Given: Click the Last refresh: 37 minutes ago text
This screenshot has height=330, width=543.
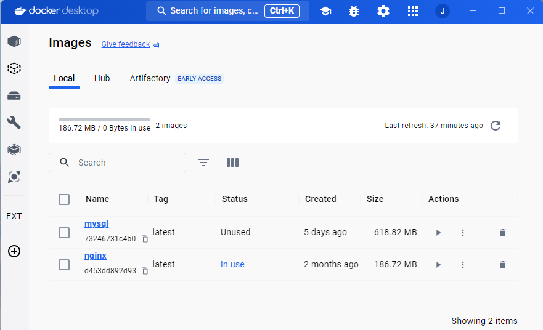Looking at the screenshot, I should tap(434, 125).
